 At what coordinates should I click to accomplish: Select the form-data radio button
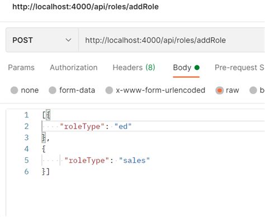53,90
